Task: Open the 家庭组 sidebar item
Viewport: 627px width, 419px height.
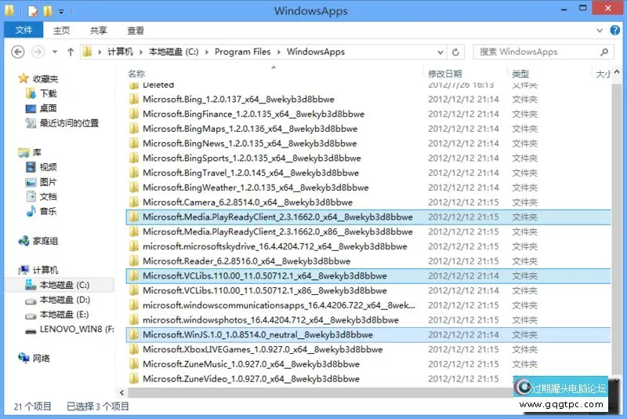Action: [45, 241]
